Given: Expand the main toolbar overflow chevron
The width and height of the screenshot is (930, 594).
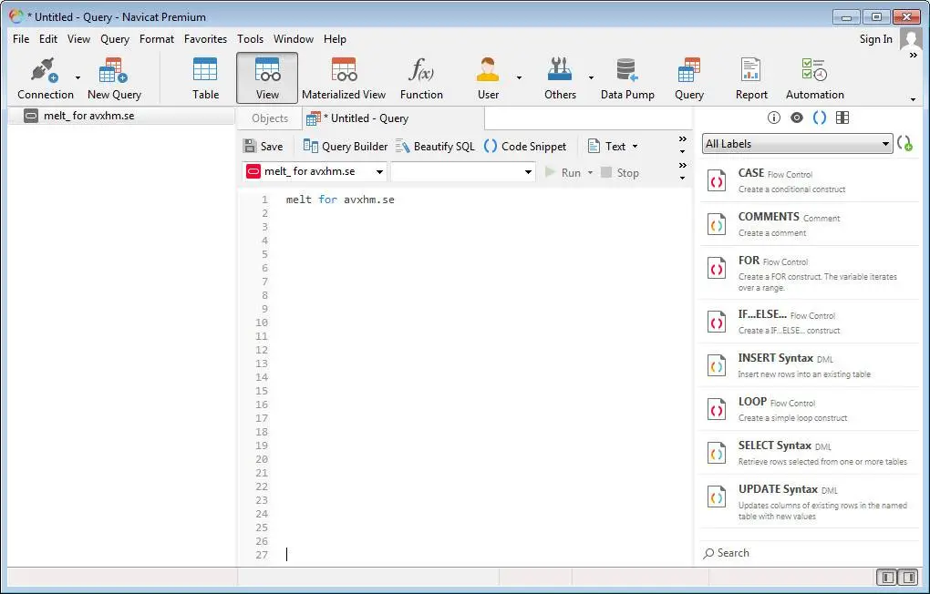Looking at the screenshot, I should click(x=914, y=56).
